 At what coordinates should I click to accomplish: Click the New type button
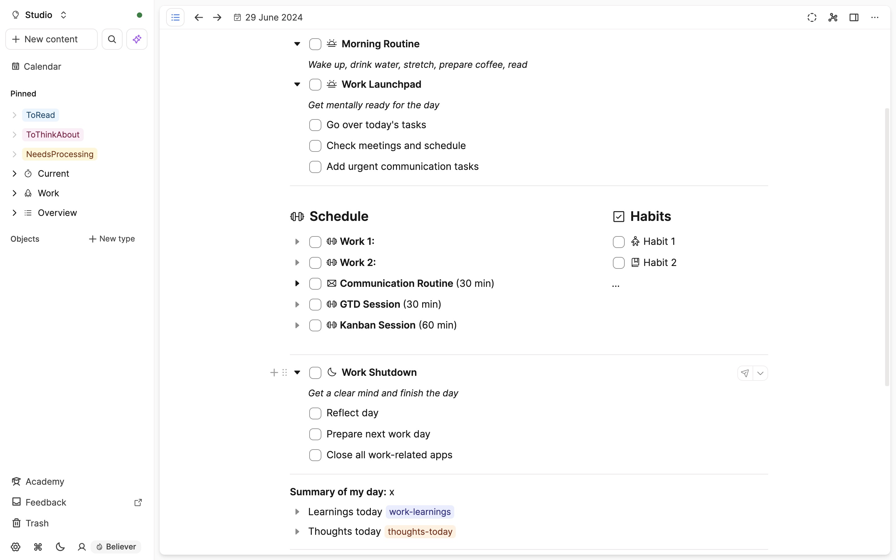112,239
